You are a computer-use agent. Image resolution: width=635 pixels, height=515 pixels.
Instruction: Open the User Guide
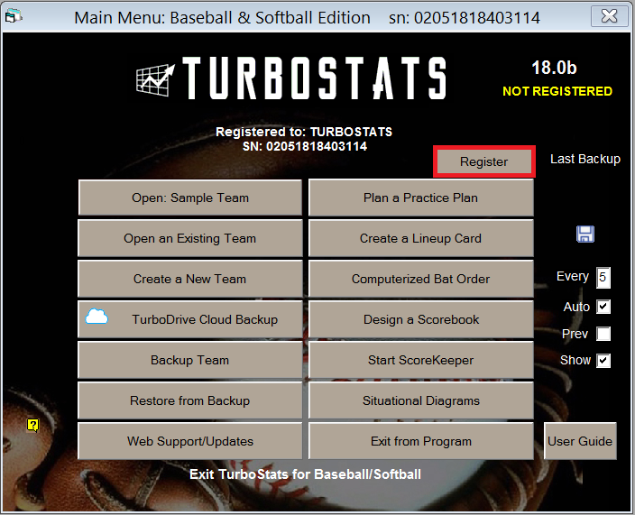pos(580,441)
